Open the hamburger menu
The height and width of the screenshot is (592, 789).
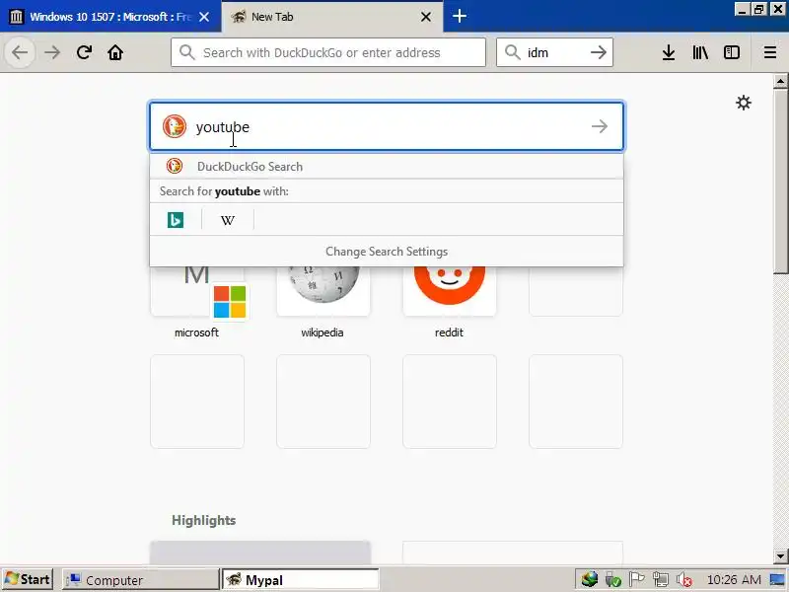(770, 52)
